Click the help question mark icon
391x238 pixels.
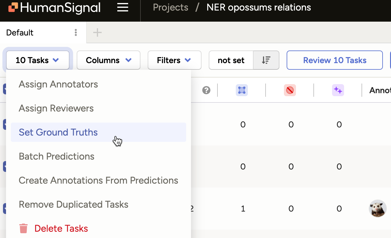tap(206, 90)
